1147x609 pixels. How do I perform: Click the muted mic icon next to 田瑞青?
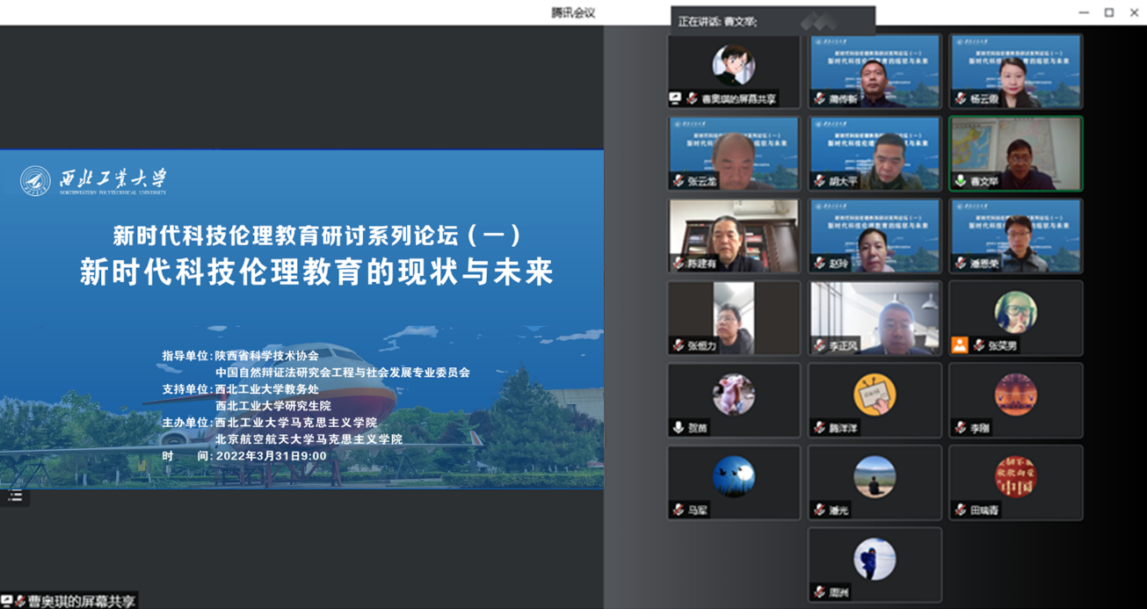(x=961, y=510)
